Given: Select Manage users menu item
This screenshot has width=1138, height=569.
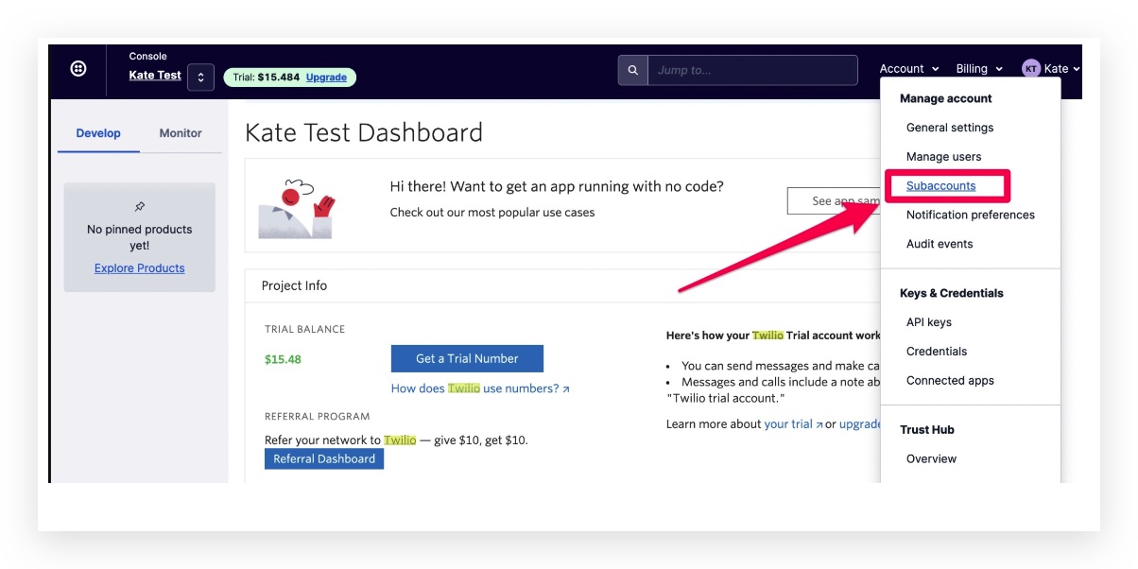Looking at the screenshot, I should pos(943,157).
